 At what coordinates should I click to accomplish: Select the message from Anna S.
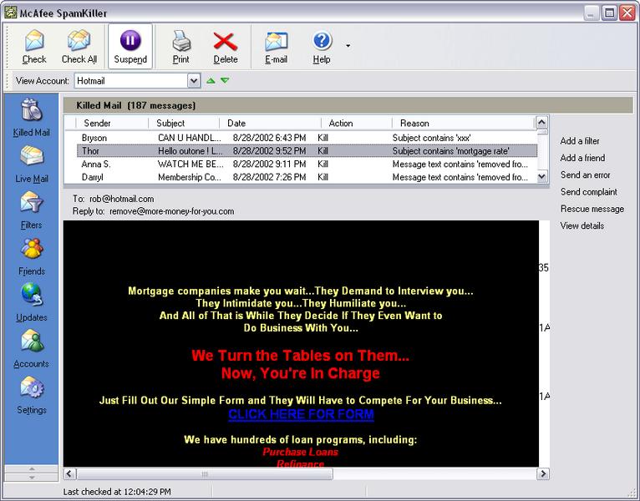point(307,164)
